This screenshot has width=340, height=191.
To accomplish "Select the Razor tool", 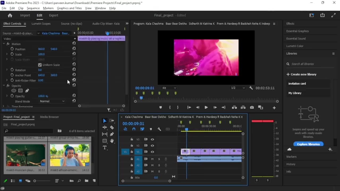I will 112,128.
